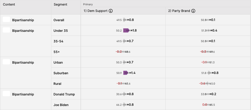Viewport: 251px width, 110px height.
Task: Click the info icon beside Party Brand
Action: pyautogui.click(x=193, y=11)
